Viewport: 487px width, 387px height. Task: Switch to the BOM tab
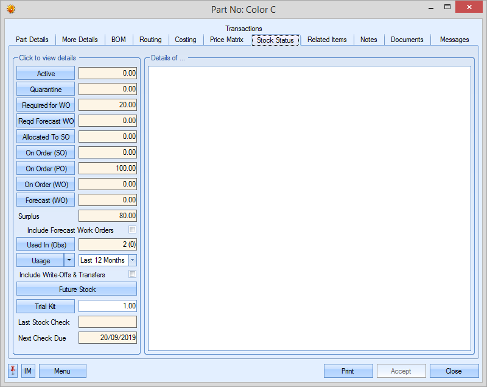click(x=119, y=40)
